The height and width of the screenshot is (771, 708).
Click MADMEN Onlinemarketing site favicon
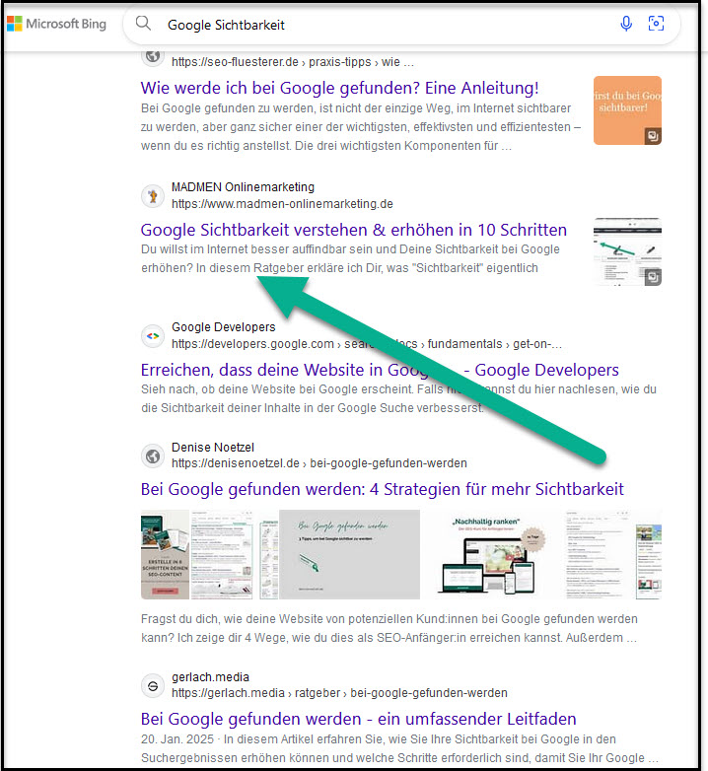point(153,195)
